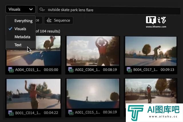Click the A004_C015_1... clip name
The height and width of the screenshot is (122, 183).
tap(28, 70)
